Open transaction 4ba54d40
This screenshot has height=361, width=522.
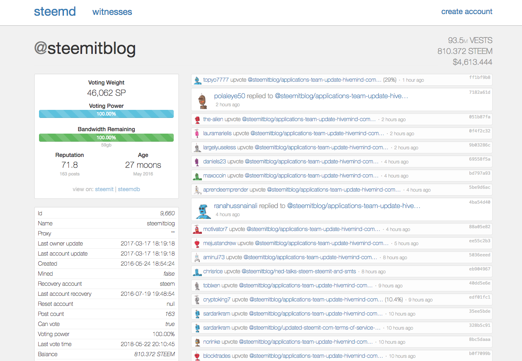click(480, 202)
